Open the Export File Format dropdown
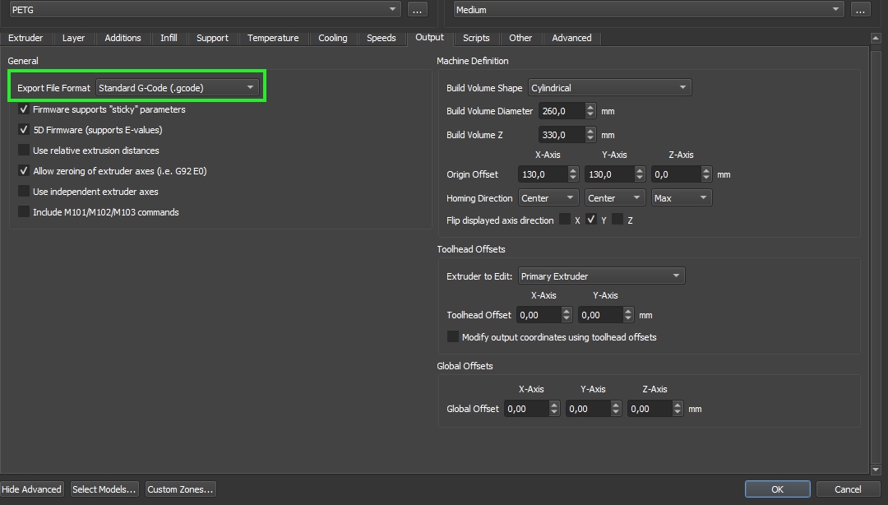Viewport: 888px width, 505px height. [177, 87]
